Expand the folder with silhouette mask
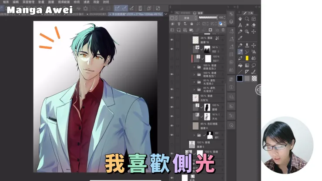The width and height of the screenshot is (322, 181). pos(194,135)
